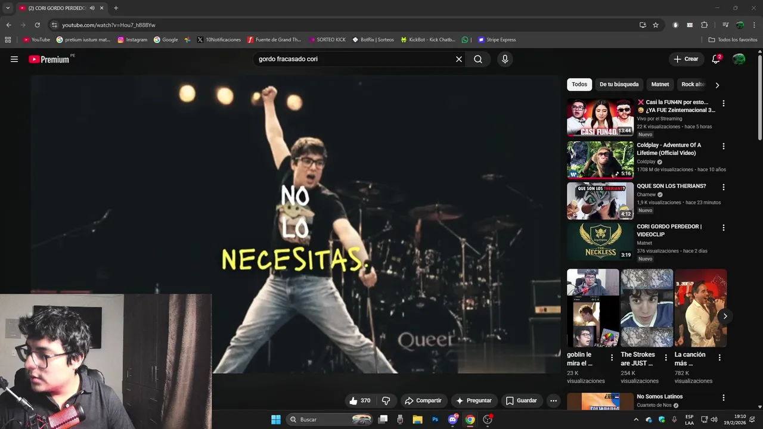Switch to CORI GORDO PERDEDOR tab
The width and height of the screenshot is (763, 429).
[57, 8]
